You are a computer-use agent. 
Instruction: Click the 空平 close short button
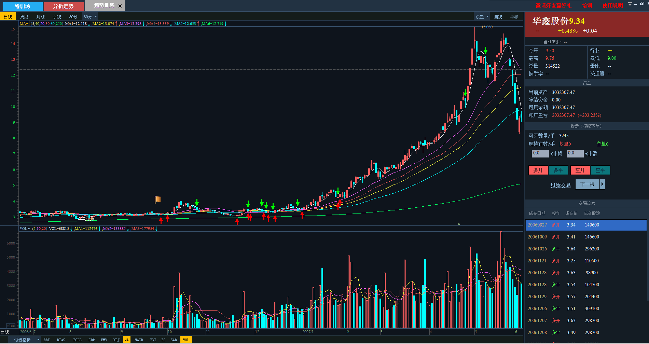point(600,170)
